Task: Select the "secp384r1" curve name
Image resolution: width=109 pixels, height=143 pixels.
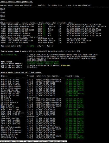Action: pos(40,64)
